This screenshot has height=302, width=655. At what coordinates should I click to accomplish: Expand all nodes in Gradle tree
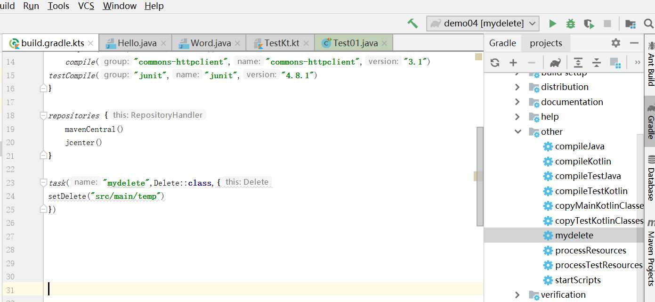tap(578, 62)
